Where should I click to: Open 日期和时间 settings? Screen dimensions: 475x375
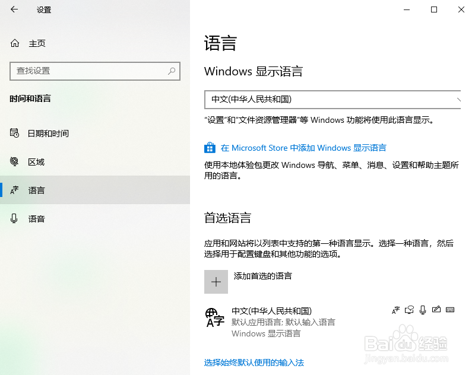[95, 133]
